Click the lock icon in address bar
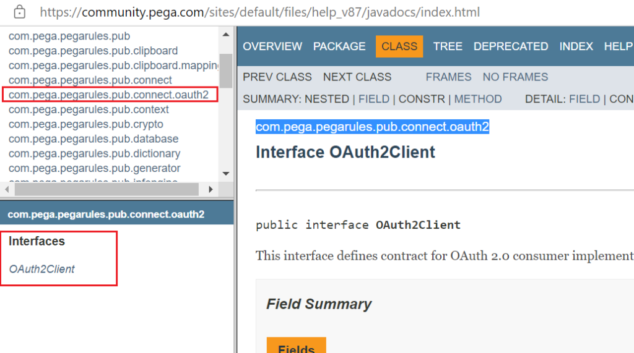 pyautogui.click(x=19, y=12)
